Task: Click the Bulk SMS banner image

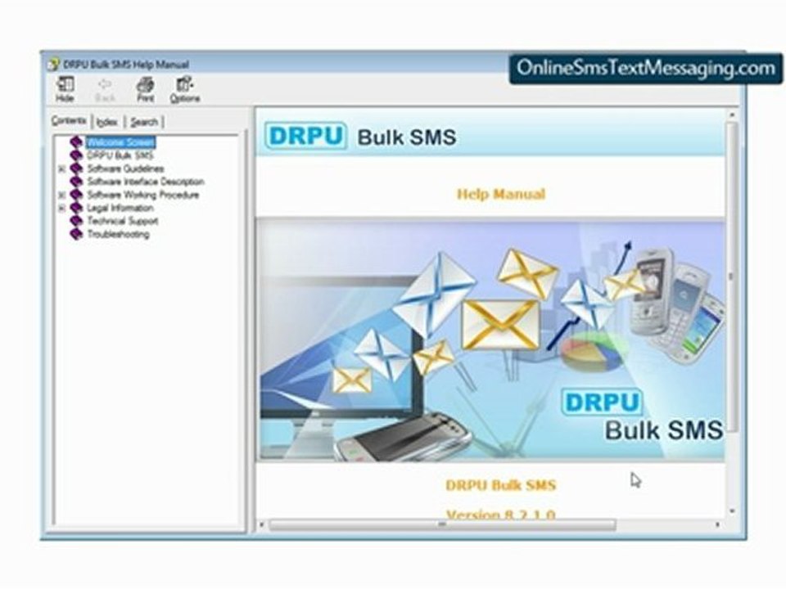Action: click(491, 339)
